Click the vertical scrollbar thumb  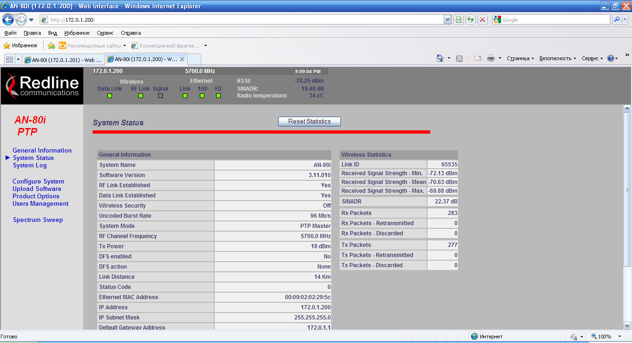coord(627,190)
